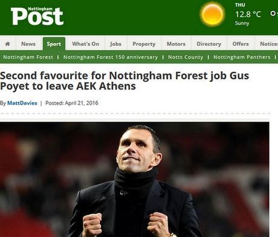Click the sunny weather sun icon
Viewport: 278px width, 237px height.
point(212,14)
